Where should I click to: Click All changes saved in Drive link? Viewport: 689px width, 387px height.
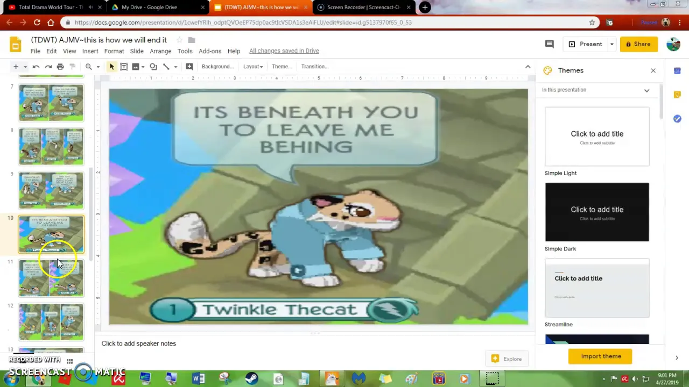point(284,51)
